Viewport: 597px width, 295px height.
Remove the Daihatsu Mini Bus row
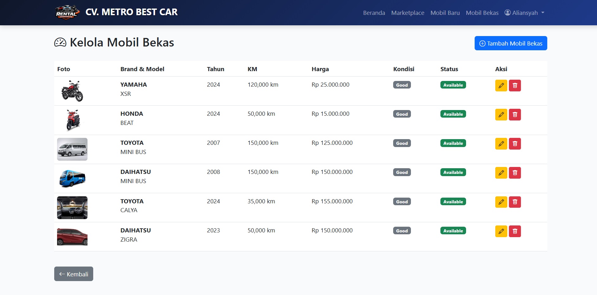(x=515, y=173)
